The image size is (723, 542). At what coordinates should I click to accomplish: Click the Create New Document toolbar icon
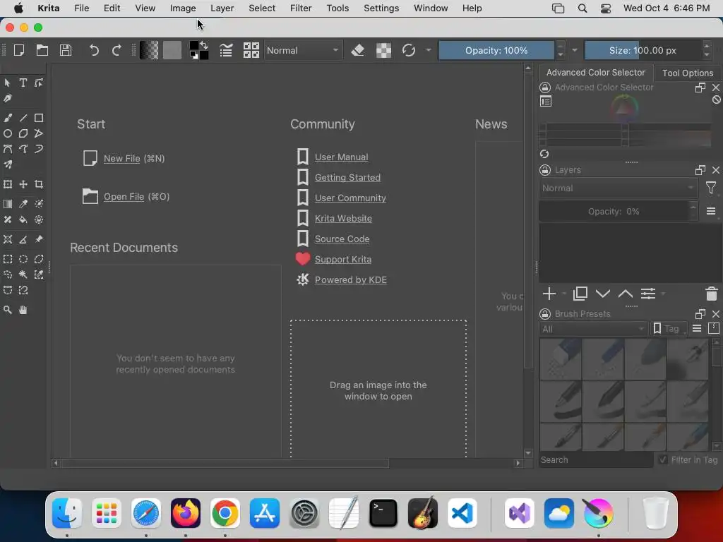19,50
